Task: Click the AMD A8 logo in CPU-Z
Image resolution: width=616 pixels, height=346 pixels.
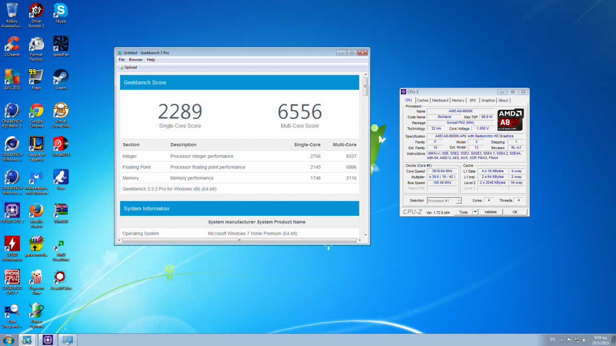Action: pyautogui.click(x=510, y=120)
